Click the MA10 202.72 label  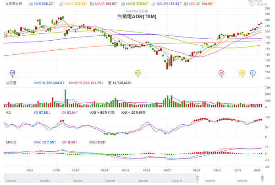[76, 4]
